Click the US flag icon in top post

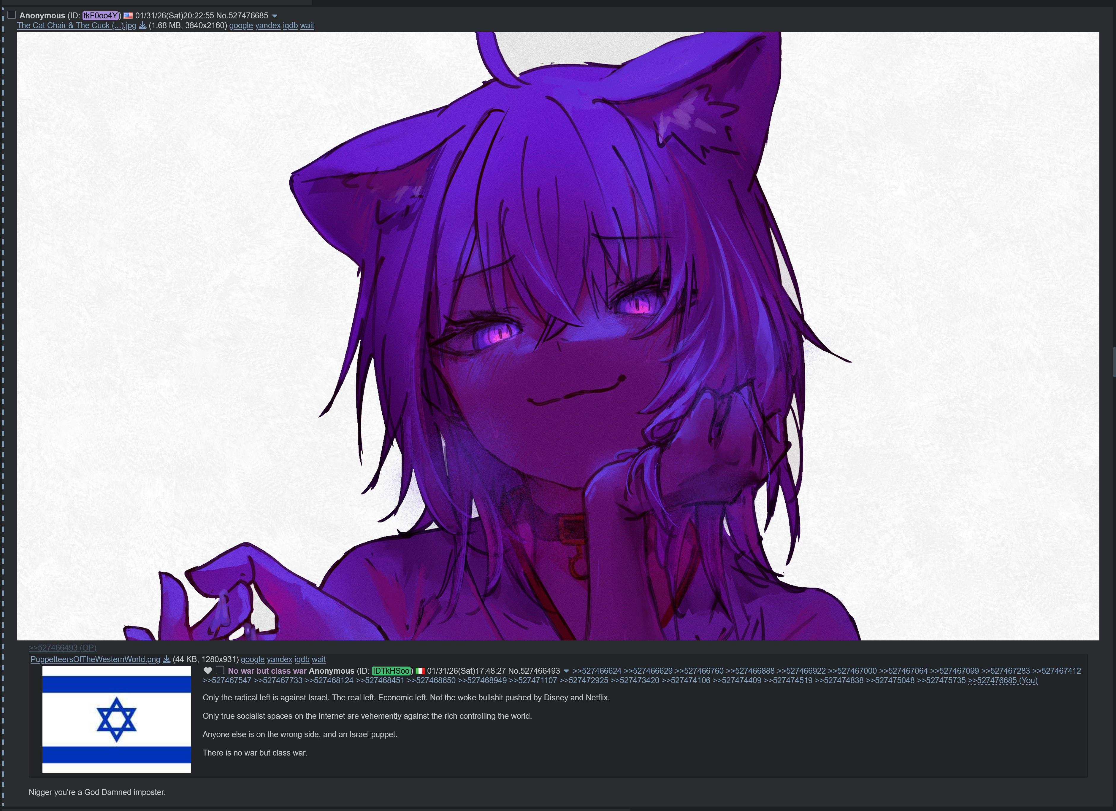tap(129, 16)
